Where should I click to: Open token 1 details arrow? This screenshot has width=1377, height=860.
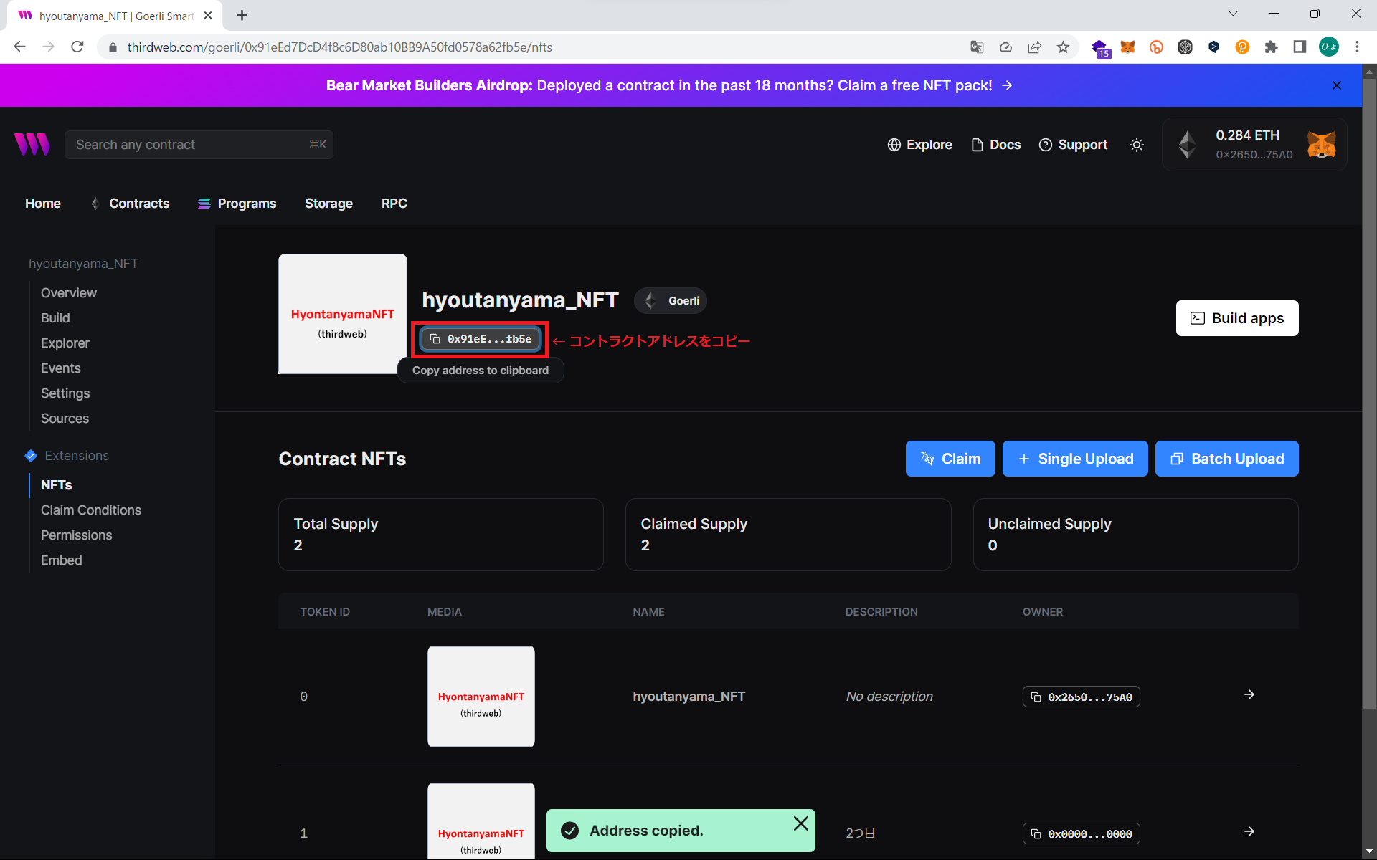1249,831
